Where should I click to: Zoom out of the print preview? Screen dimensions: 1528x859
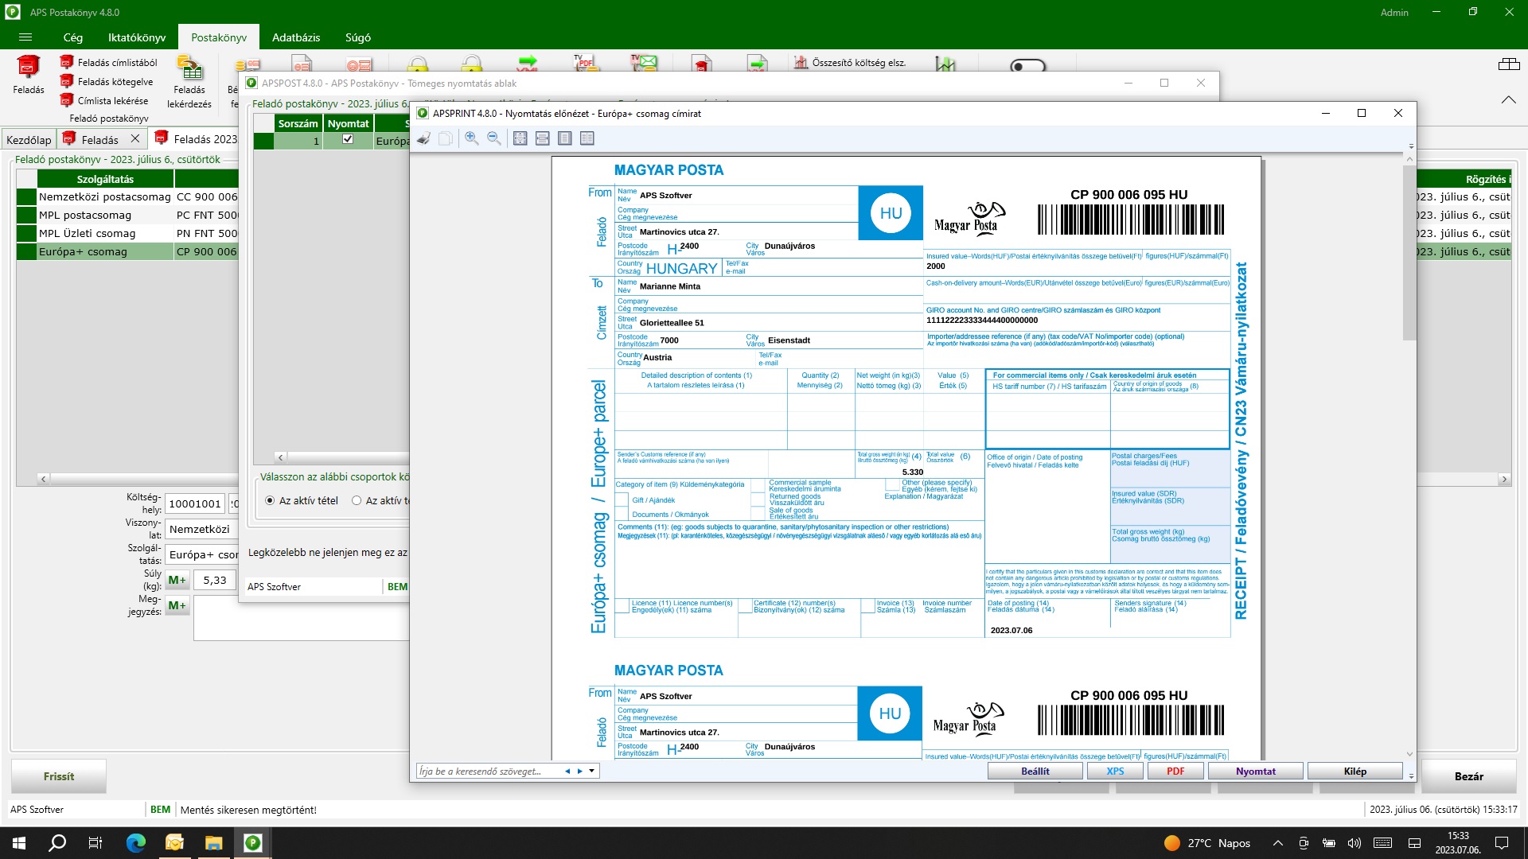494,138
